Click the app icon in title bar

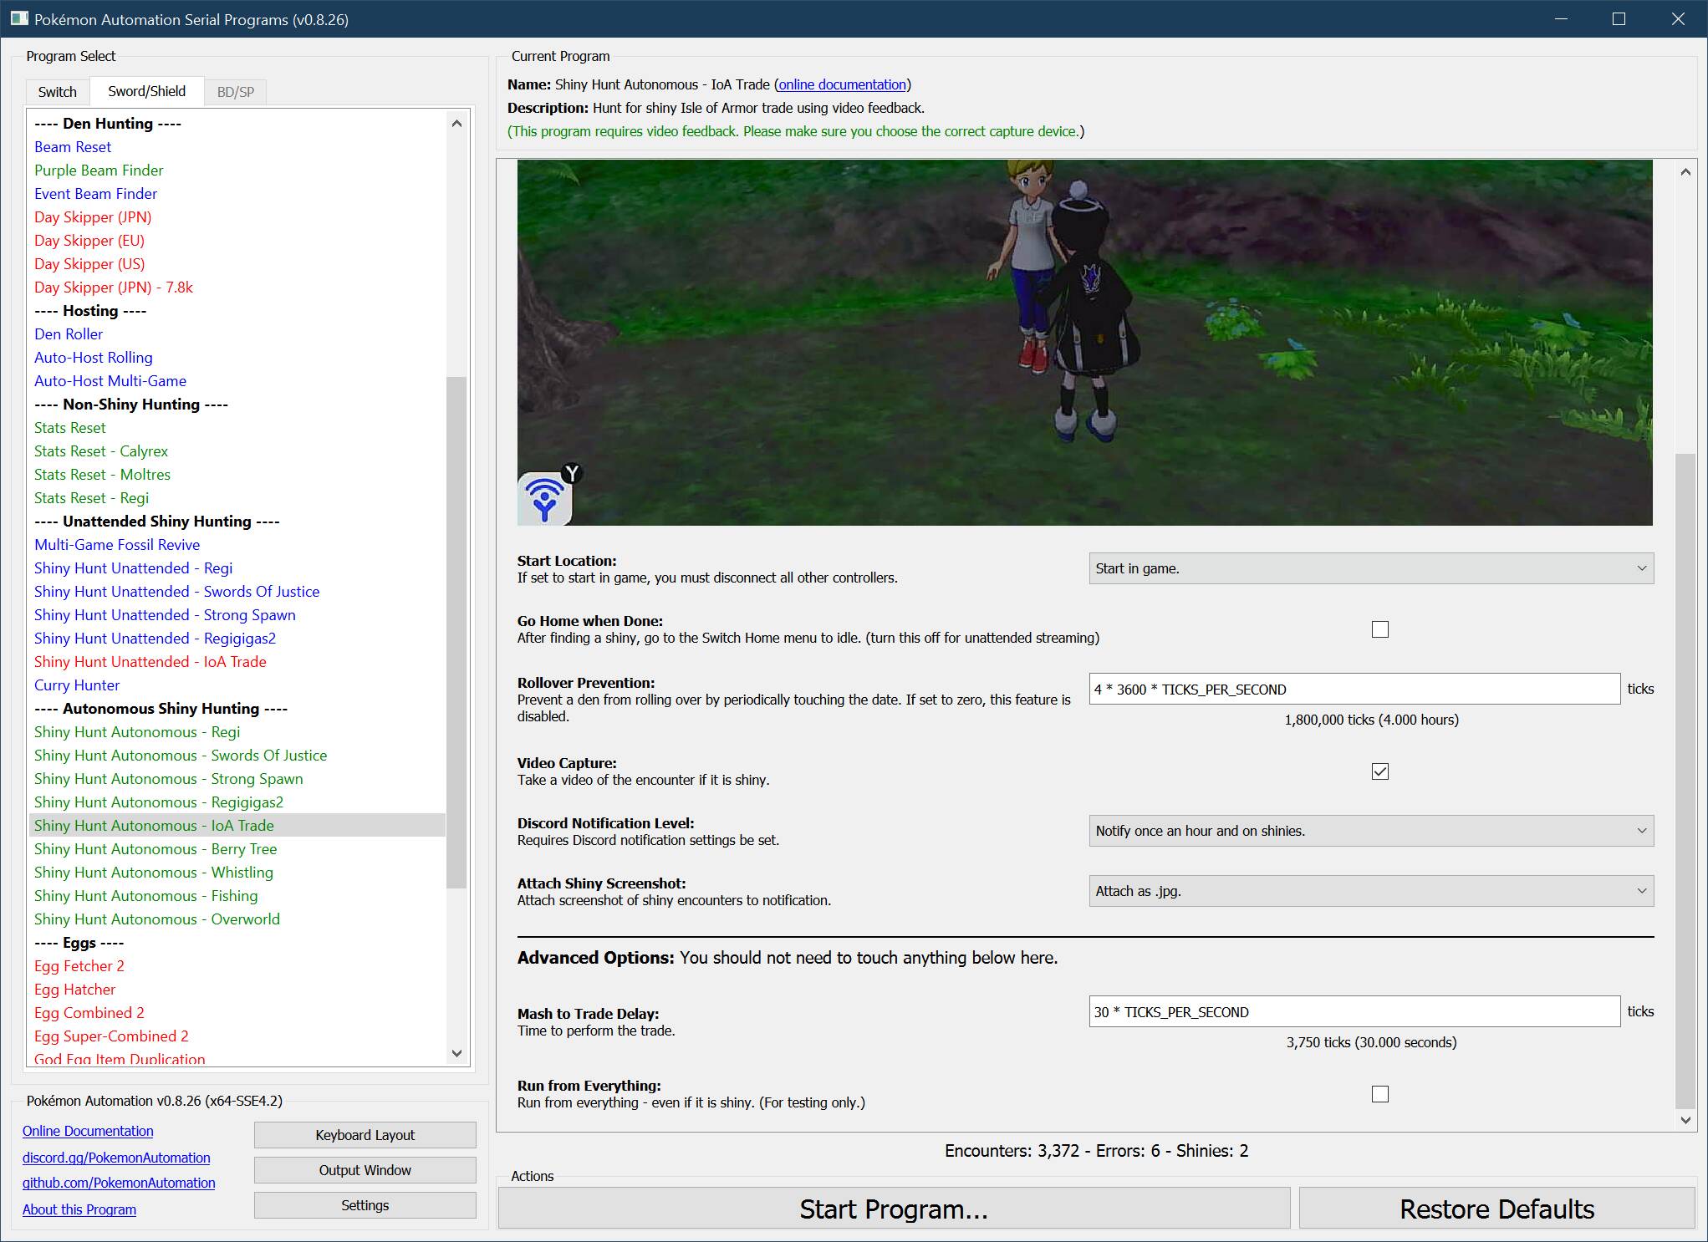(x=19, y=18)
